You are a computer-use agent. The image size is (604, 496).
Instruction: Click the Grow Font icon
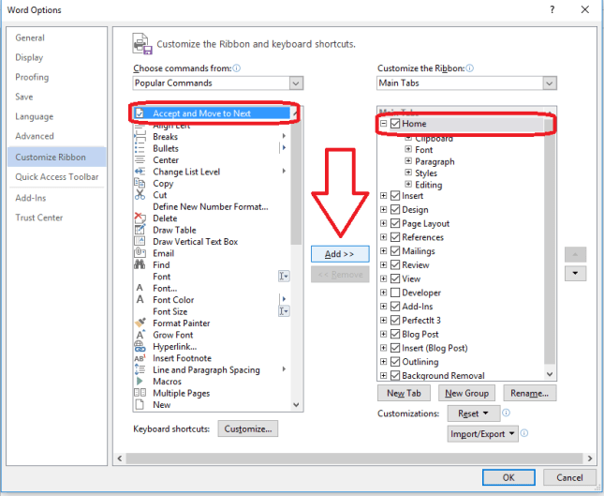(140, 335)
